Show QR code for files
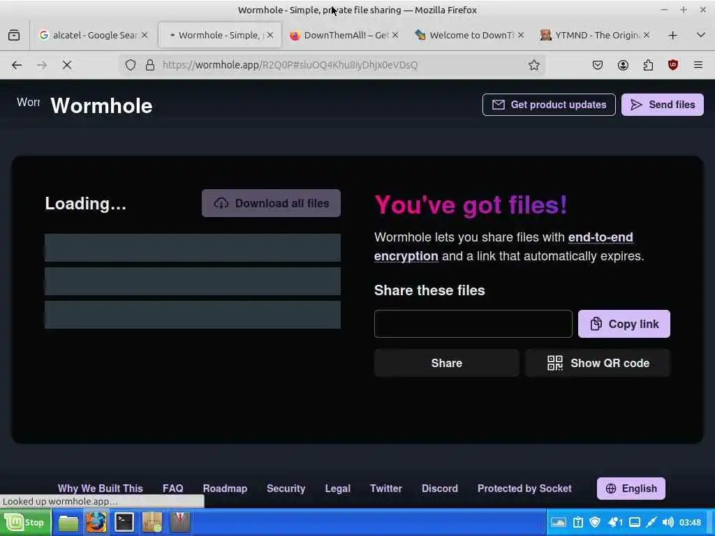 tap(598, 363)
